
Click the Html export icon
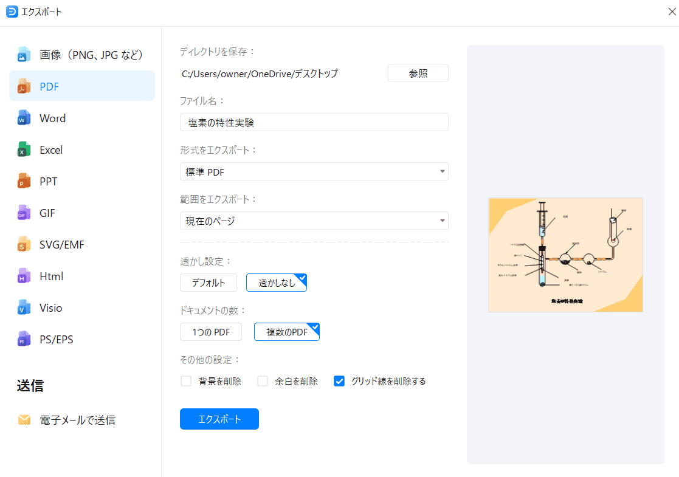coord(24,276)
